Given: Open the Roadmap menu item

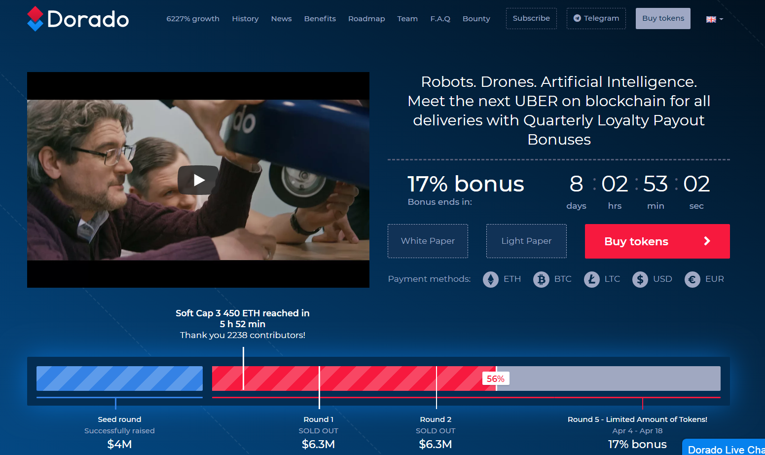Looking at the screenshot, I should [x=366, y=19].
